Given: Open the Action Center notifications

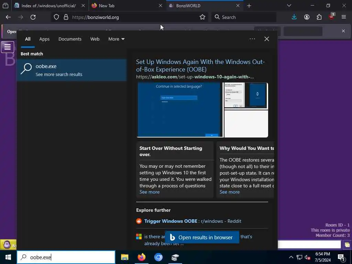Looking at the screenshot, I should point(341,257).
